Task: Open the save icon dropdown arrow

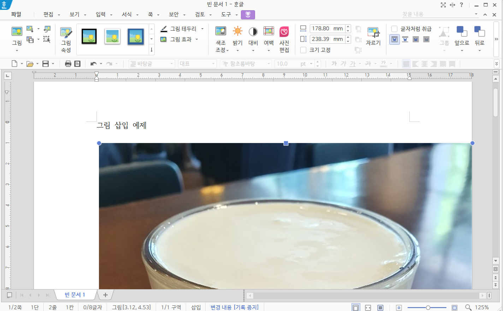Action: coord(53,64)
